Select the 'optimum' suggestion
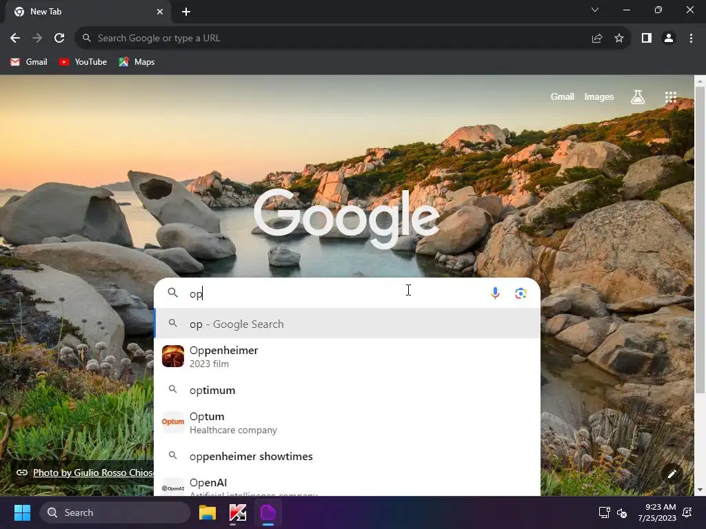The width and height of the screenshot is (706, 529). (x=347, y=390)
